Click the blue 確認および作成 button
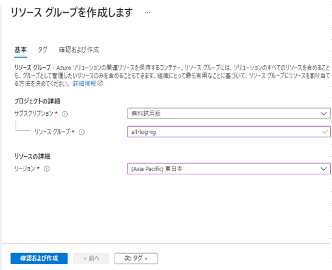 [x=39, y=258]
